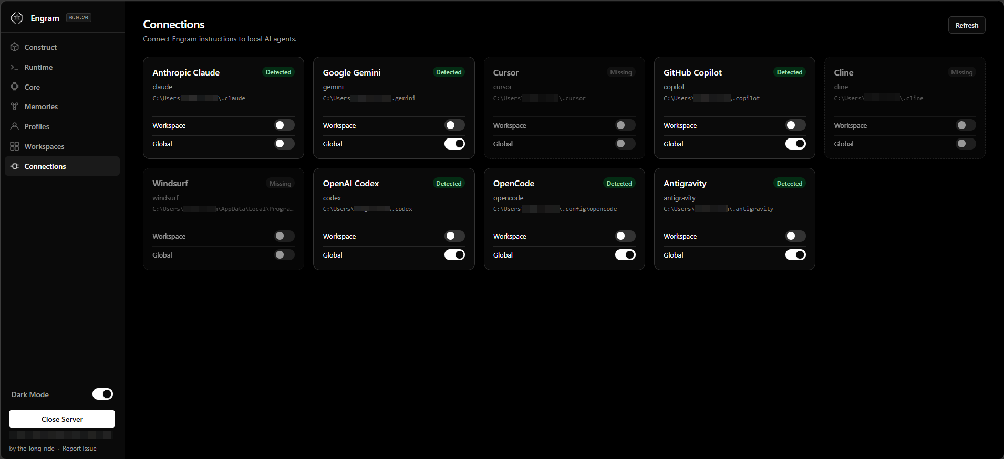
Task: Click Detected badge on Anthropic Claude card
Action: [278, 72]
